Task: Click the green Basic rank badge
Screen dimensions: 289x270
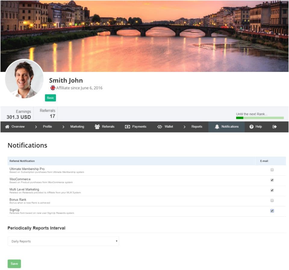Action: tap(51, 98)
